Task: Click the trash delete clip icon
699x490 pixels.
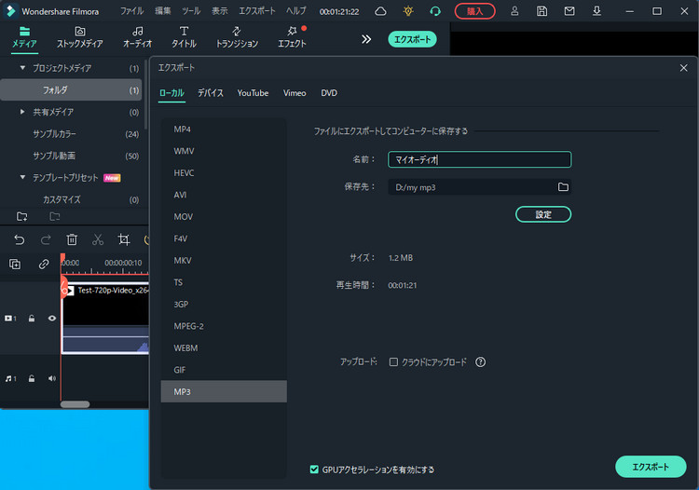Action: [x=72, y=239]
